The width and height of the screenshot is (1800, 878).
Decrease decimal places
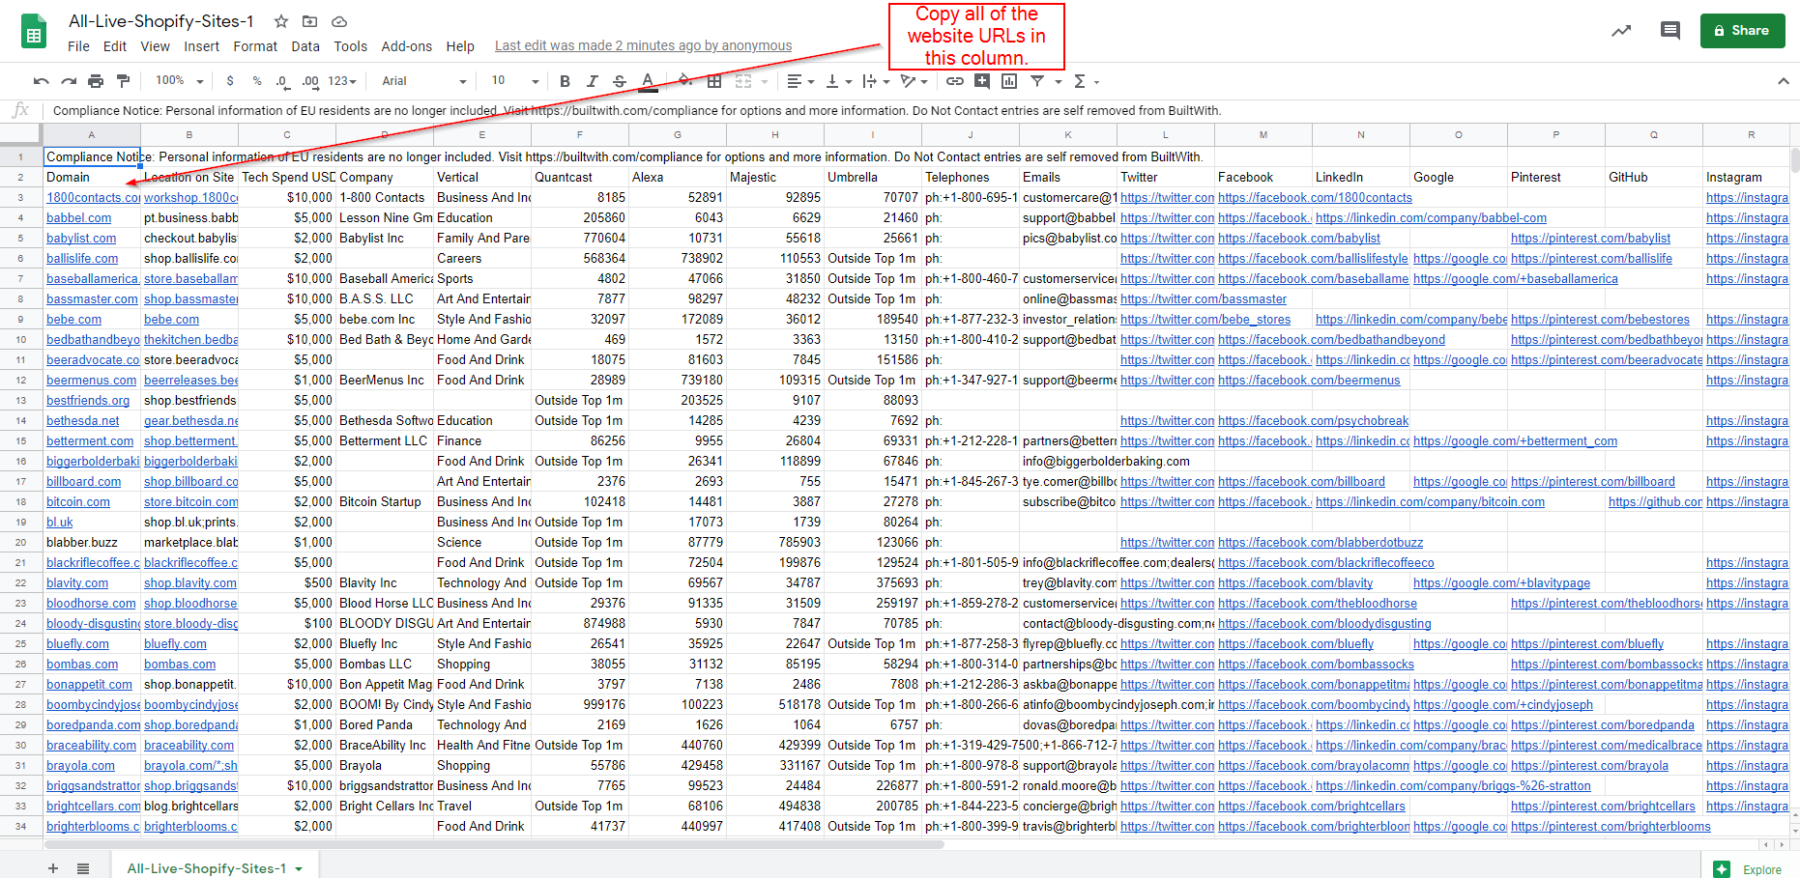point(281,81)
